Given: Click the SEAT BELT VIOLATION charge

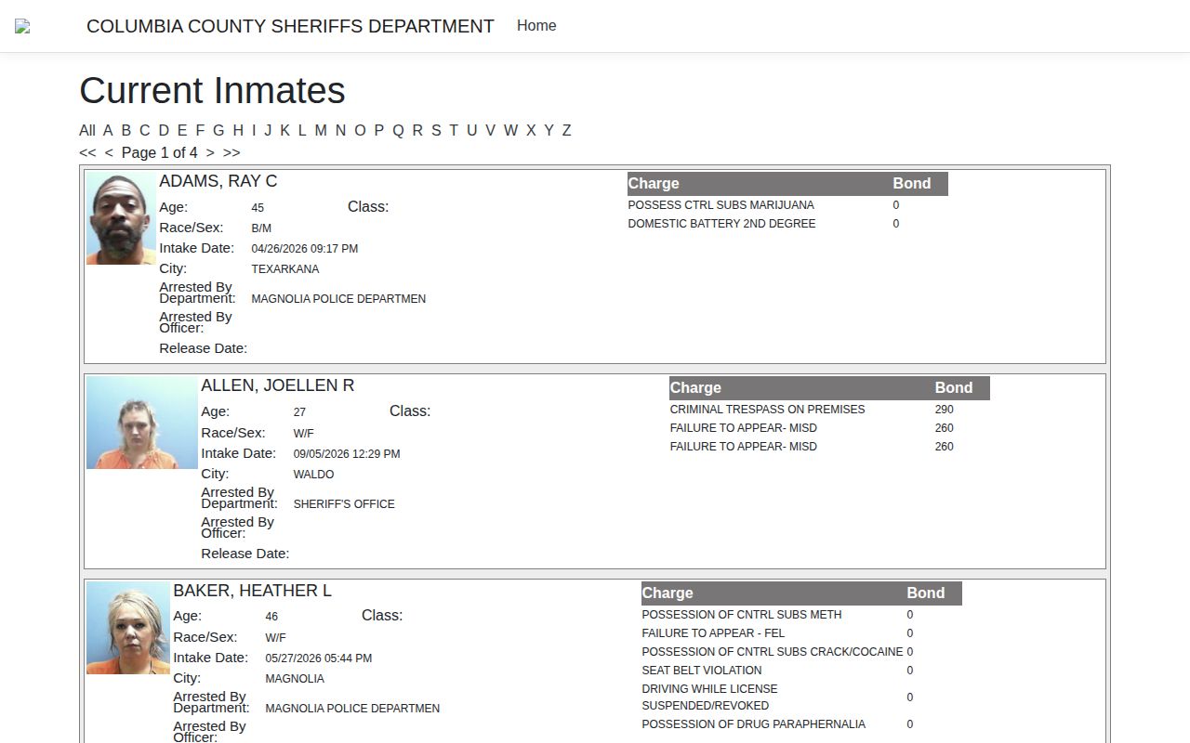Looking at the screenshot, I should (702, 671).
